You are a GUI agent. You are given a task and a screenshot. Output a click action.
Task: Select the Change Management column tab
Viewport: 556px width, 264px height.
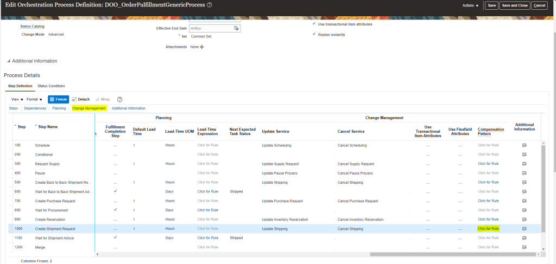coord(89,108)
